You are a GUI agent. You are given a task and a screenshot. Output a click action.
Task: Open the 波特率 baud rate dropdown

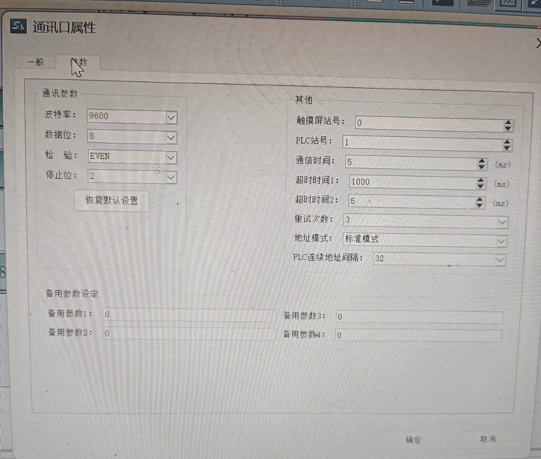tap(171, 117)
